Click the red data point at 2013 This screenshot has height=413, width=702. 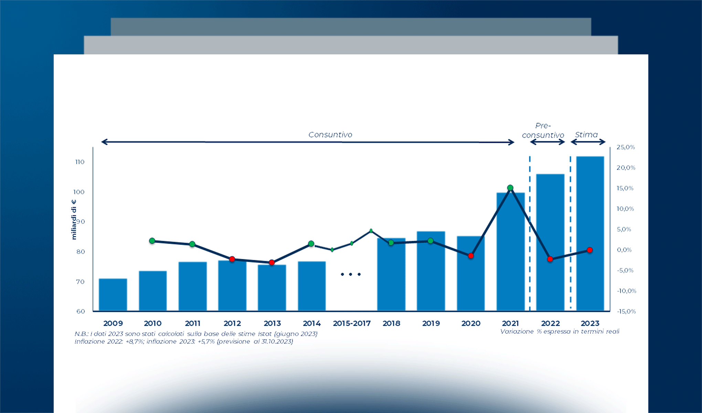[x=272, y=263]
